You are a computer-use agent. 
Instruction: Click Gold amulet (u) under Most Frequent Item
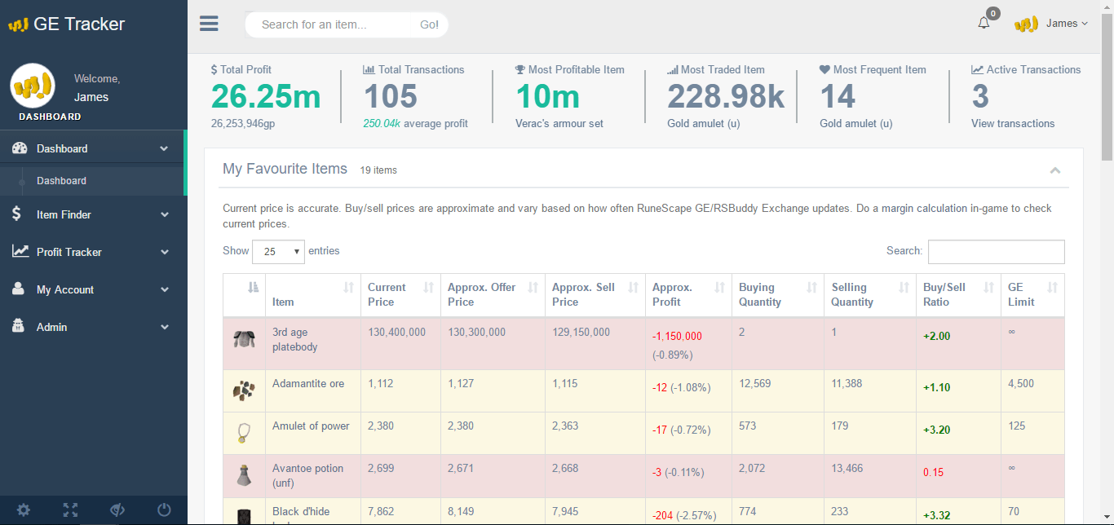pyautogui.click(x=856, y=124)
